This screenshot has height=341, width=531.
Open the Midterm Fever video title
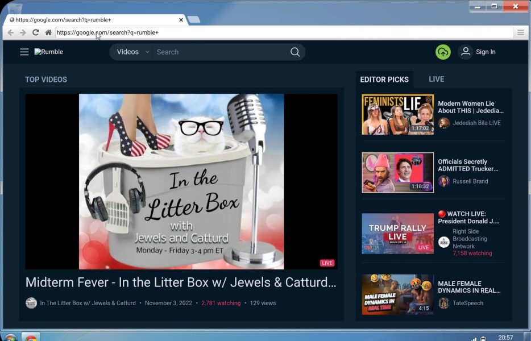point(181,282)
